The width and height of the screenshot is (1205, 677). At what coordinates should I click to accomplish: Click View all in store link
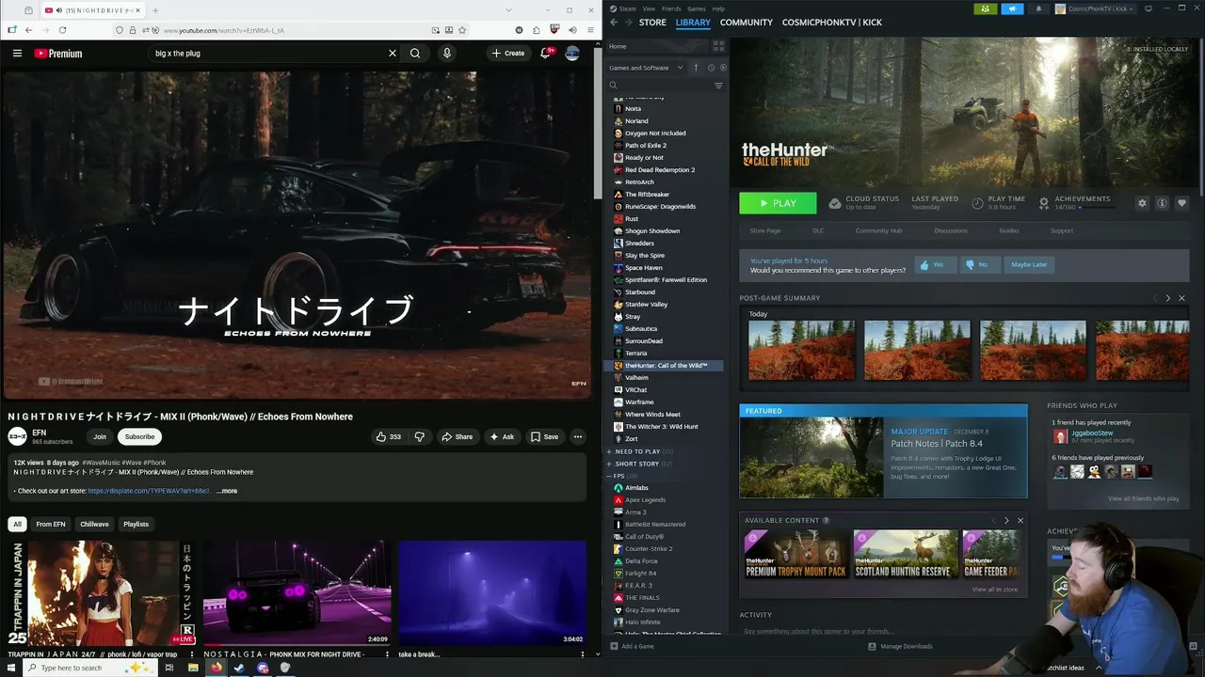coord(994,590)
